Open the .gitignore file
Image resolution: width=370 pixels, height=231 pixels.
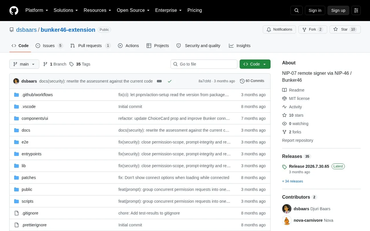pyautogui.click(x=30, y=213)
